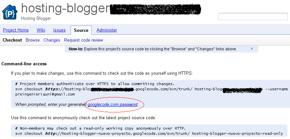
Task: Select the Checkout sub-navigation item
Action: pos(12,40)
